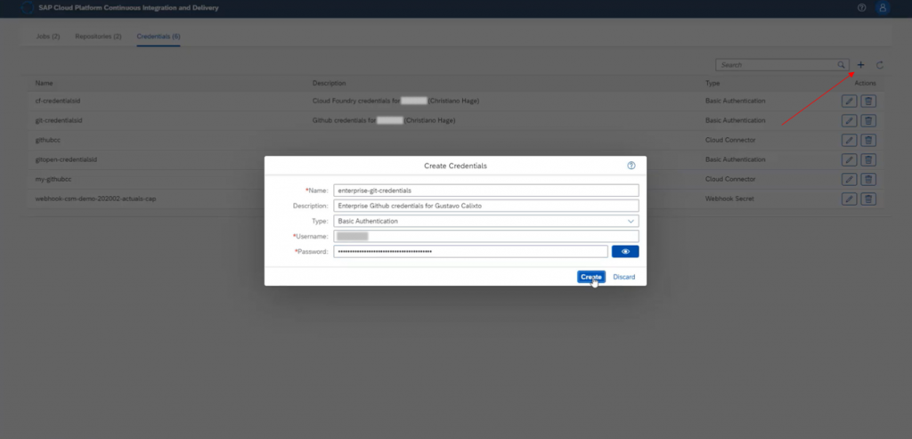Edit the gitopen-credentialsid row
This screenshot has width=912, height=439.
coord(849,159)
